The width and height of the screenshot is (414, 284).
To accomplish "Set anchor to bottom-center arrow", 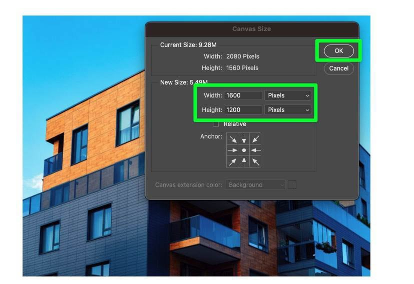I will (244, 161).
